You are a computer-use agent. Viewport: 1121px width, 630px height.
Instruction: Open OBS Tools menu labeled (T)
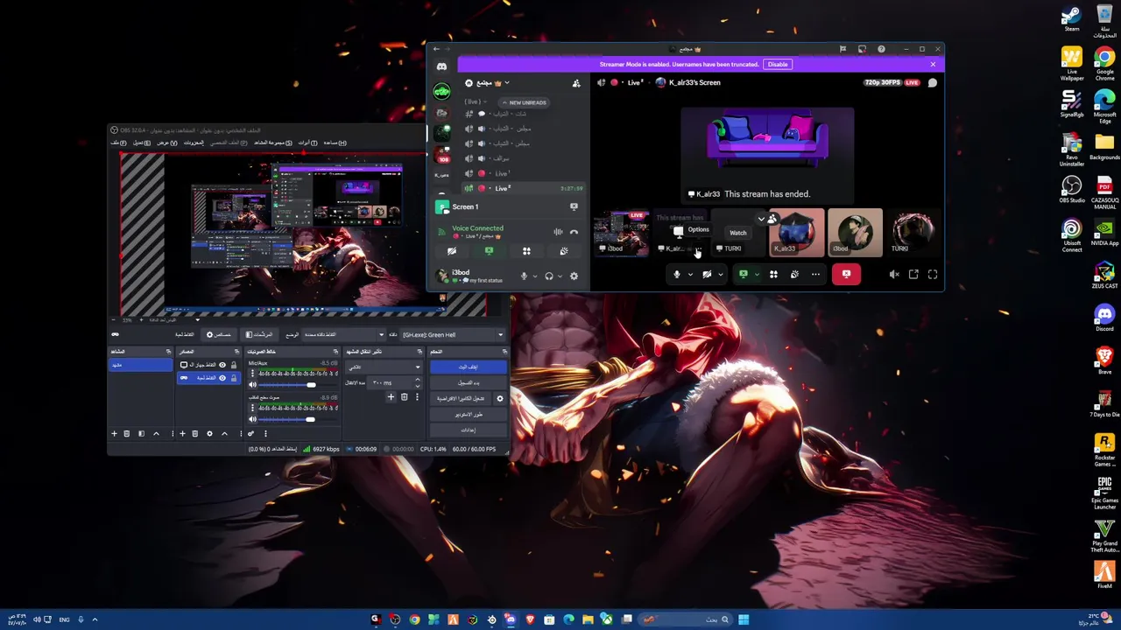pyautogui.click(x=307, y=143)
